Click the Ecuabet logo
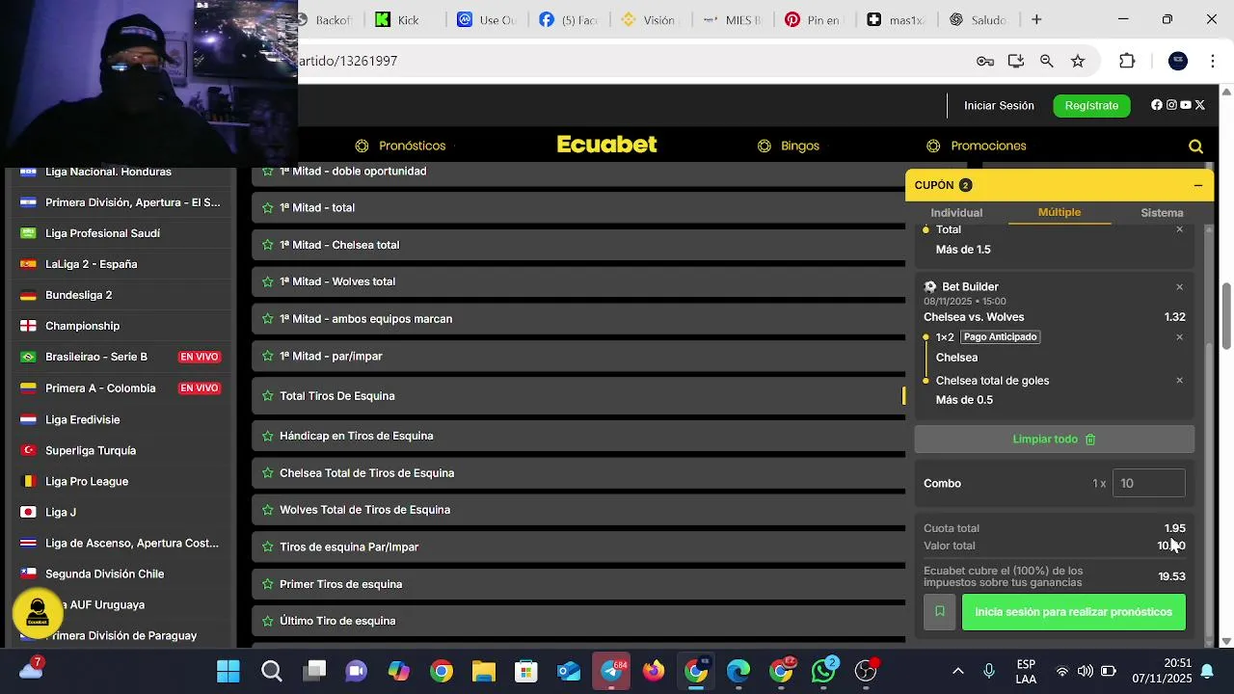Viewport: 1234px width, 694px height. [606, 145]
